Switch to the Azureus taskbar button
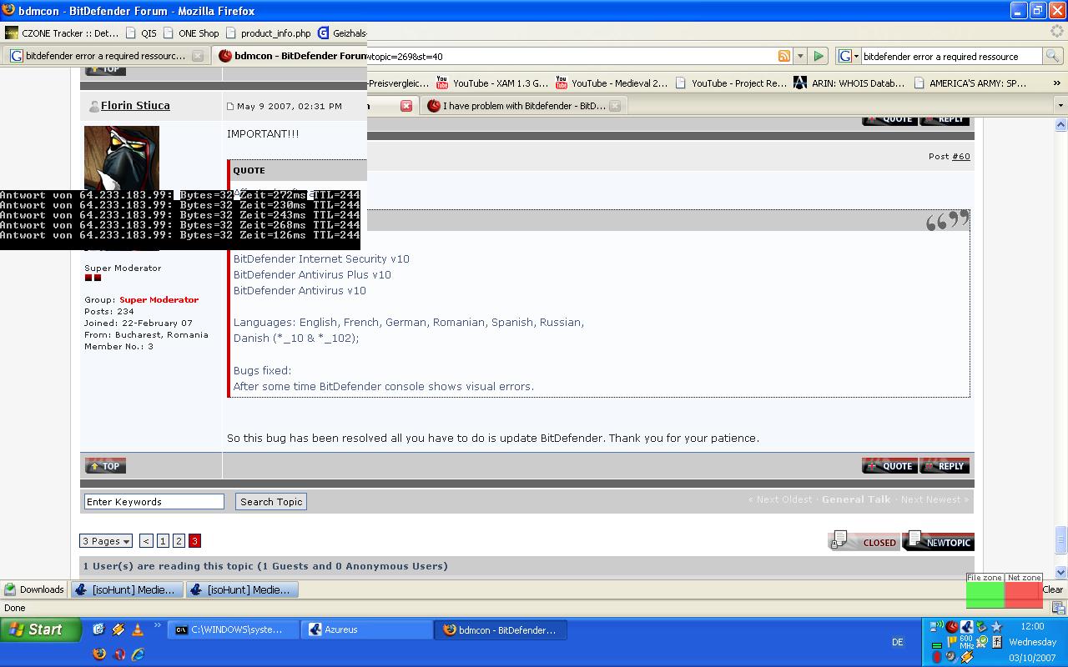Screen dimensions: 1068x667 click(367, 629)
